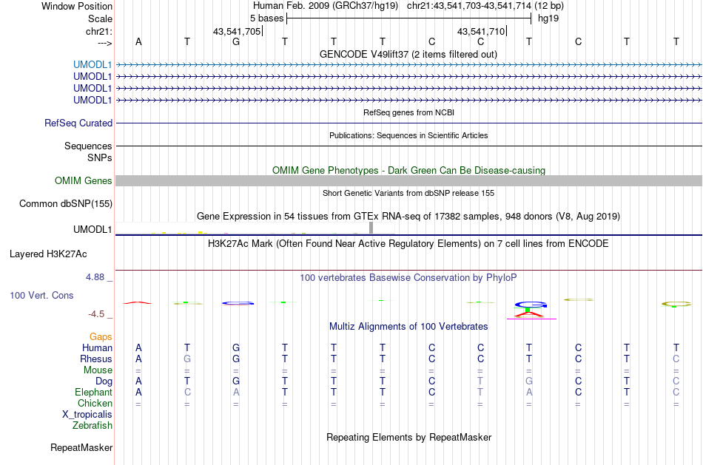Click the faded C in the Rhesus row
703x465 pixels.
pyautogui.click(x=676, y=359)
